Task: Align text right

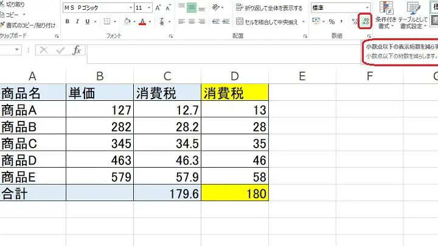Action: (202, 21)
